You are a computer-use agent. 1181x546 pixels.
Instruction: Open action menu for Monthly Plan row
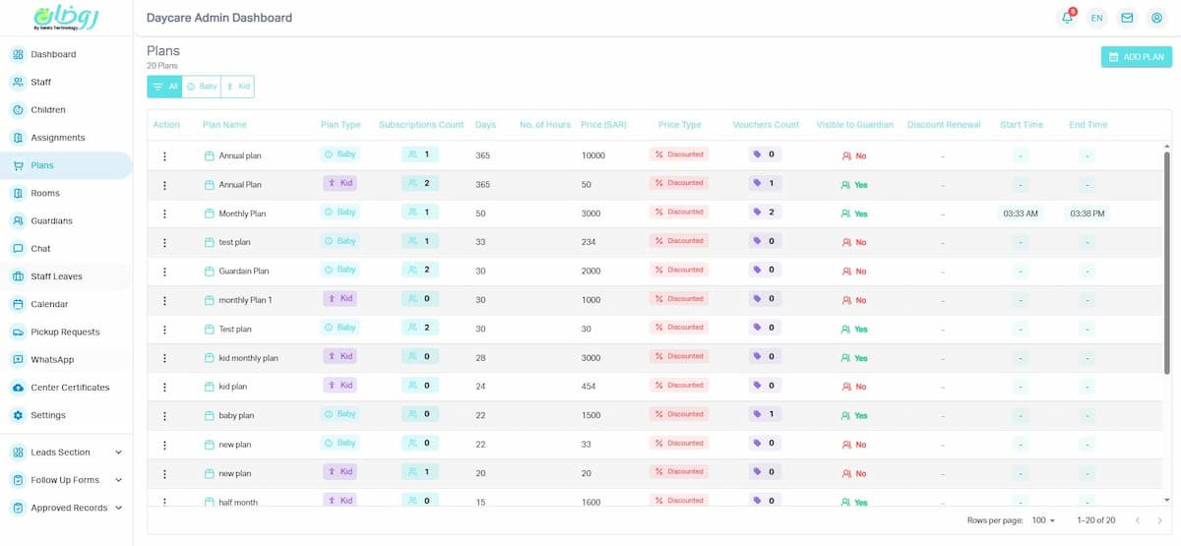point(164,213)
